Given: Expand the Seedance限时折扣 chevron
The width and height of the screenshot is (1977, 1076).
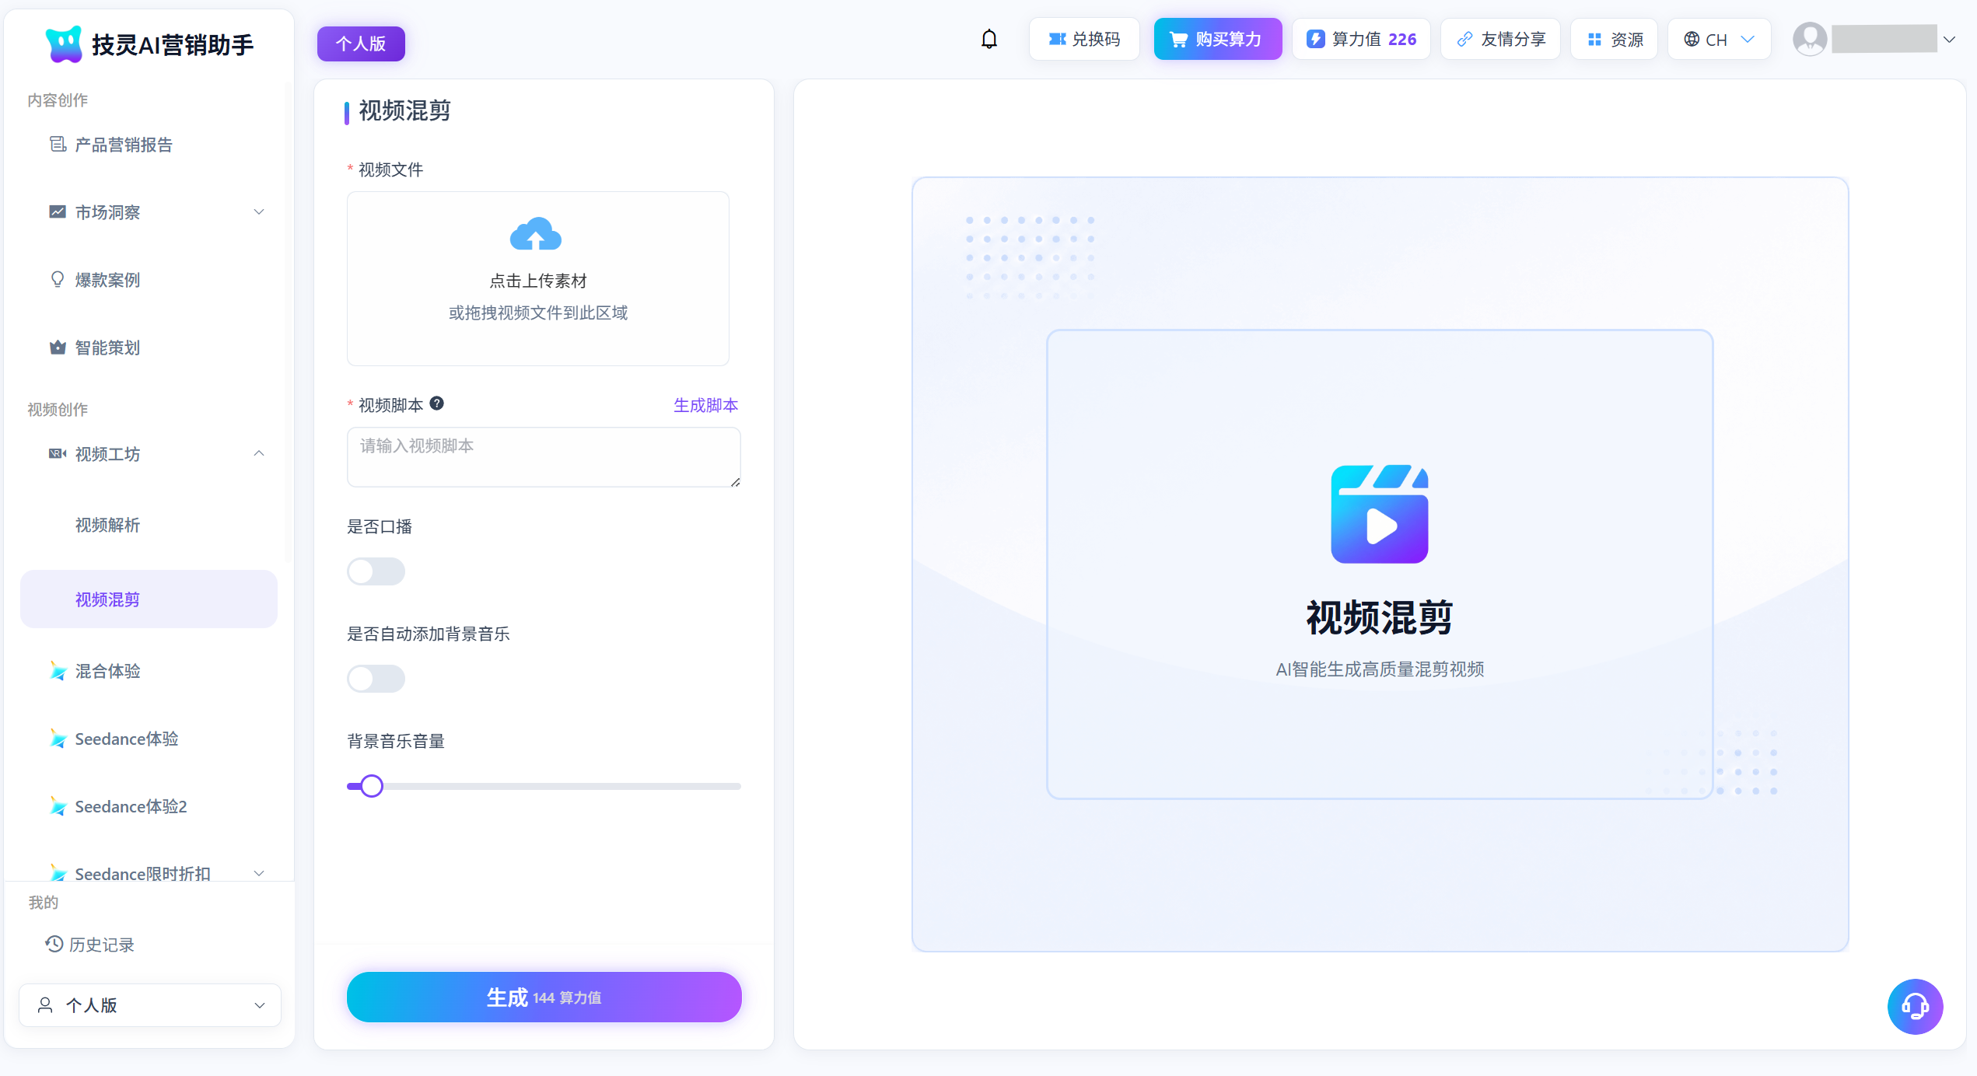Looking at the screenshot, I should click(259, 874).
